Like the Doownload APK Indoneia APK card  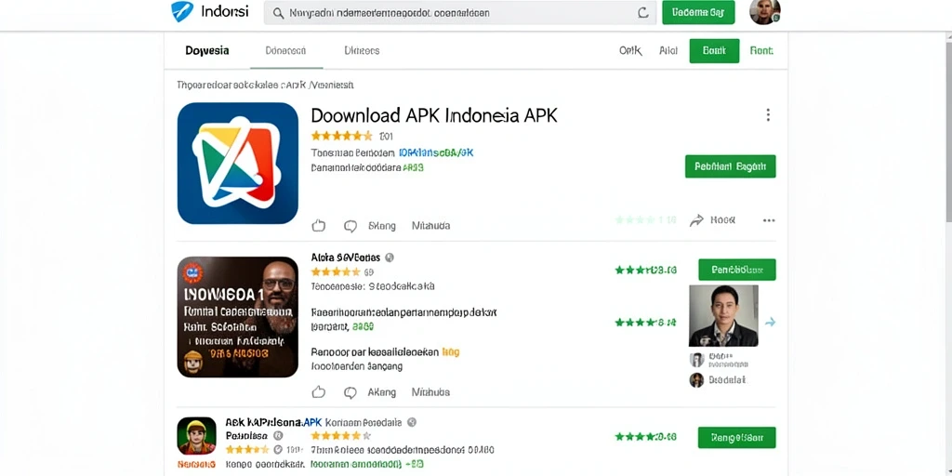319,226
